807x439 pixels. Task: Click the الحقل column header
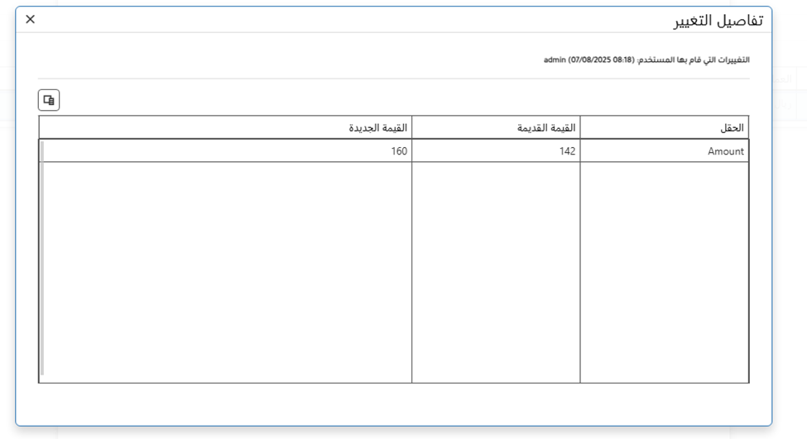pos(732,128)
